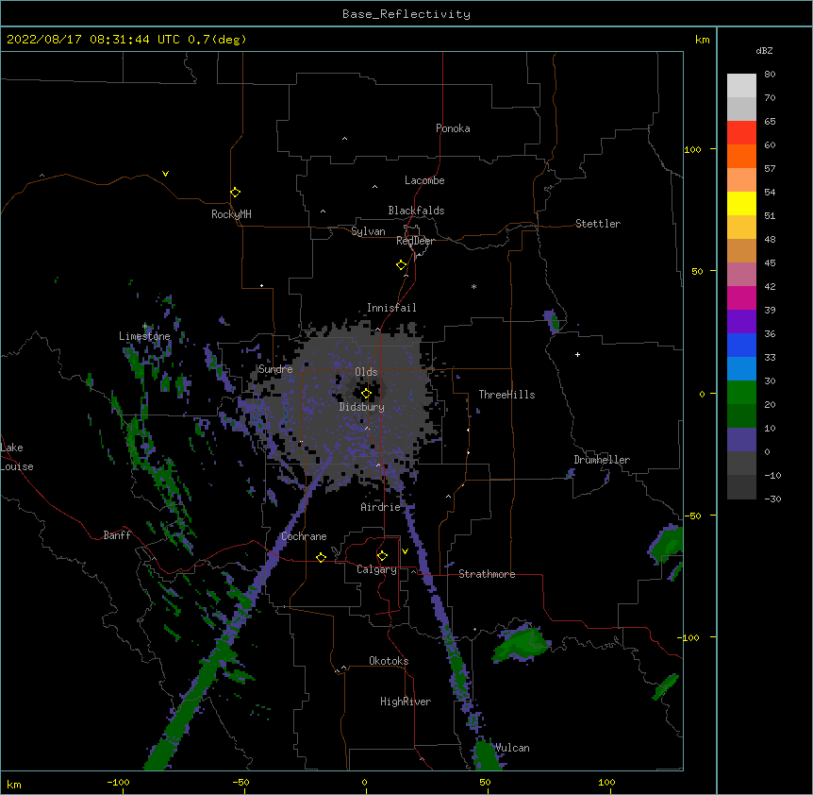The image size is (813, 795).
Task: Select the Lacombe city label
Action: (424, 180)
